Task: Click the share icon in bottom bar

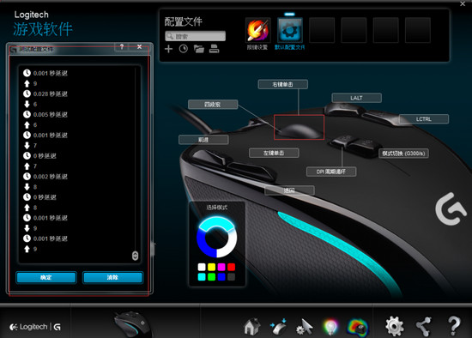Action: coord(424,327)
